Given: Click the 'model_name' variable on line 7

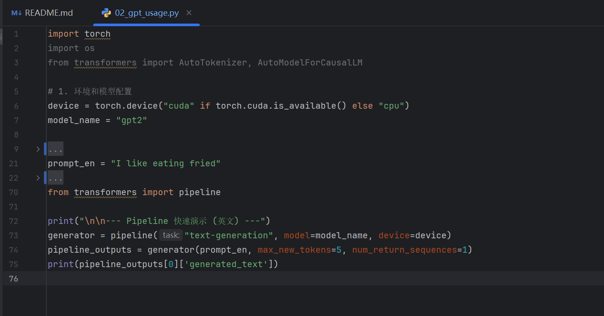Looking at the screenshot, I should point(74,120).
